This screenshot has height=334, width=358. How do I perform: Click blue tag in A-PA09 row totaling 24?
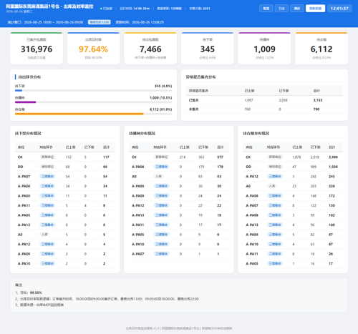(x=162, y=196)
